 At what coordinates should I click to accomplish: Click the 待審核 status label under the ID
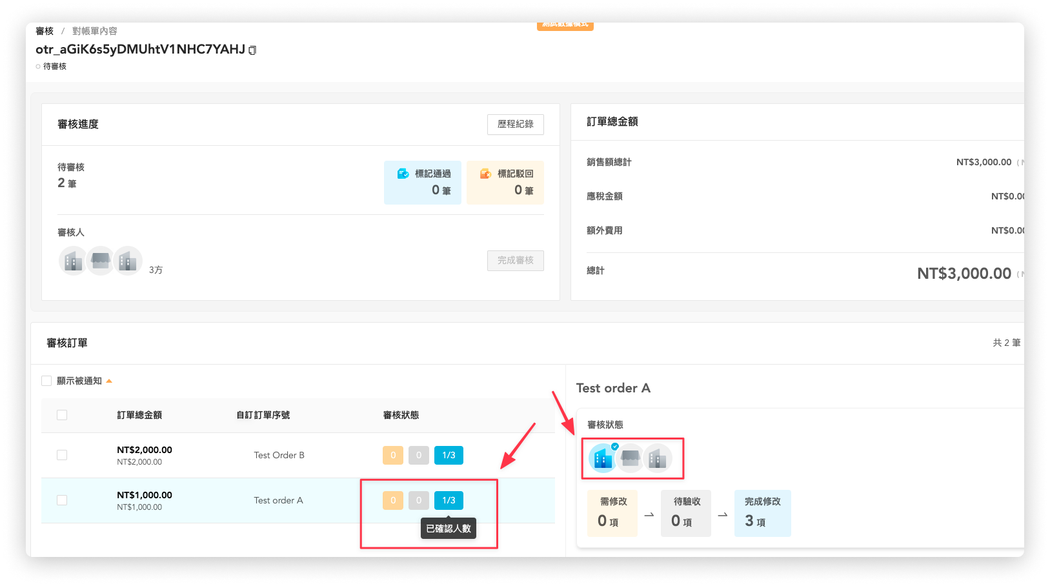[55, 66]
